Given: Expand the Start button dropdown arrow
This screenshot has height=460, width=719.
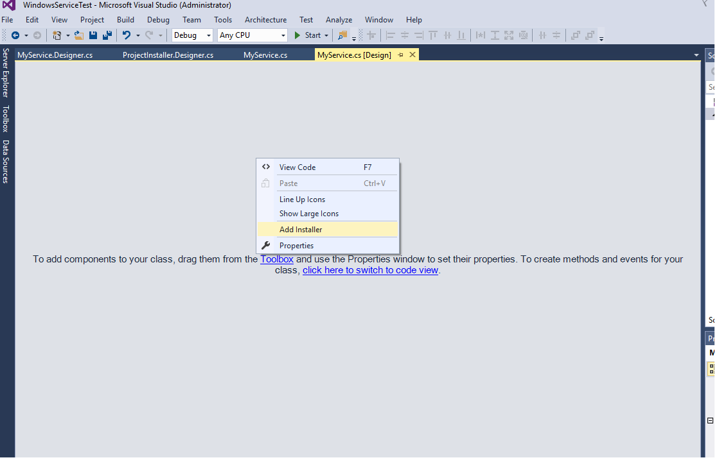Looking at the screenshot, I should coord(326,35).
